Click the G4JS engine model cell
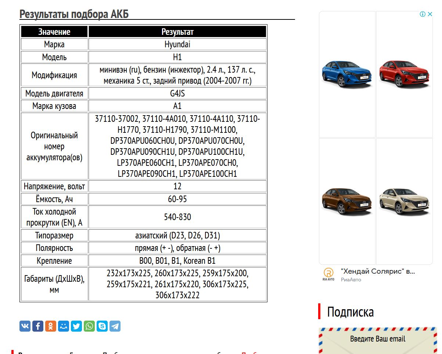This screenshot has height=354, width=442. (177, 94)
